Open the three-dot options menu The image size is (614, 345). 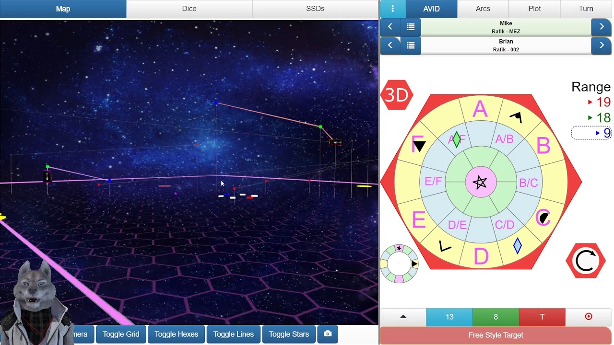coord(392,9)
